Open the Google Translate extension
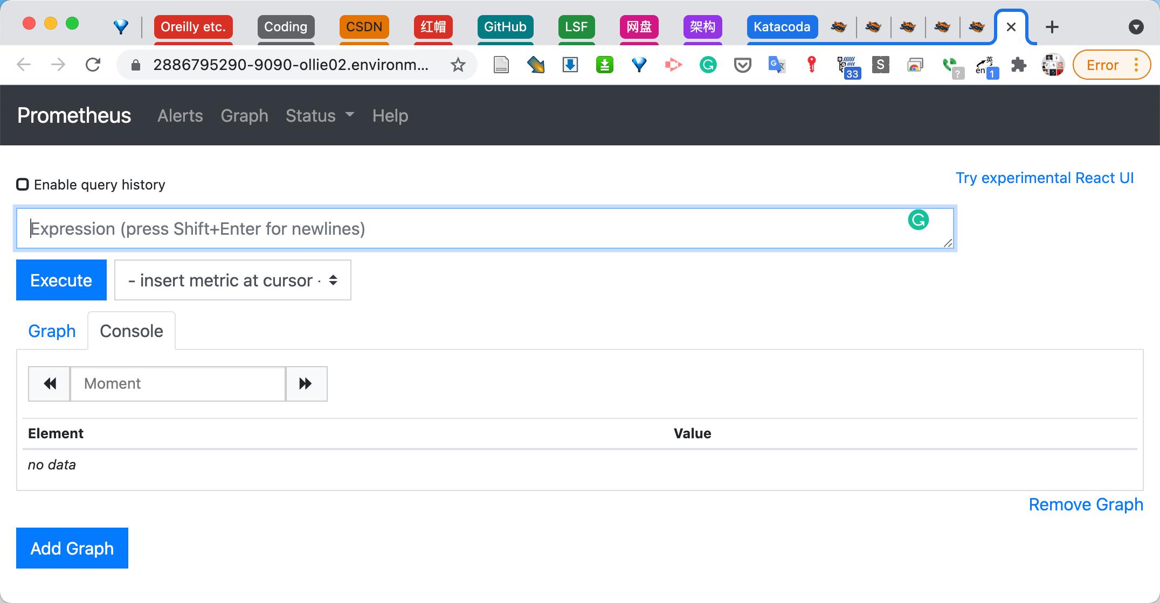Viewport: 1160px width, 603px height. pyautogui.click(x=777, y=65)
